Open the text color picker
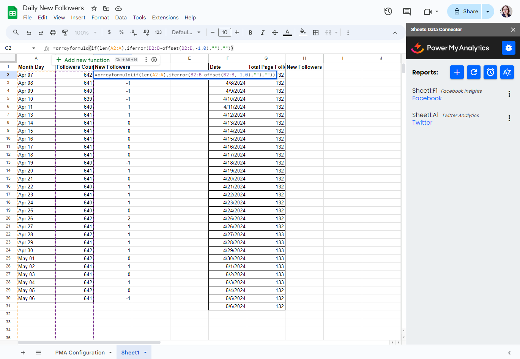Screen dimensions: 520x359 click(287, 33)
